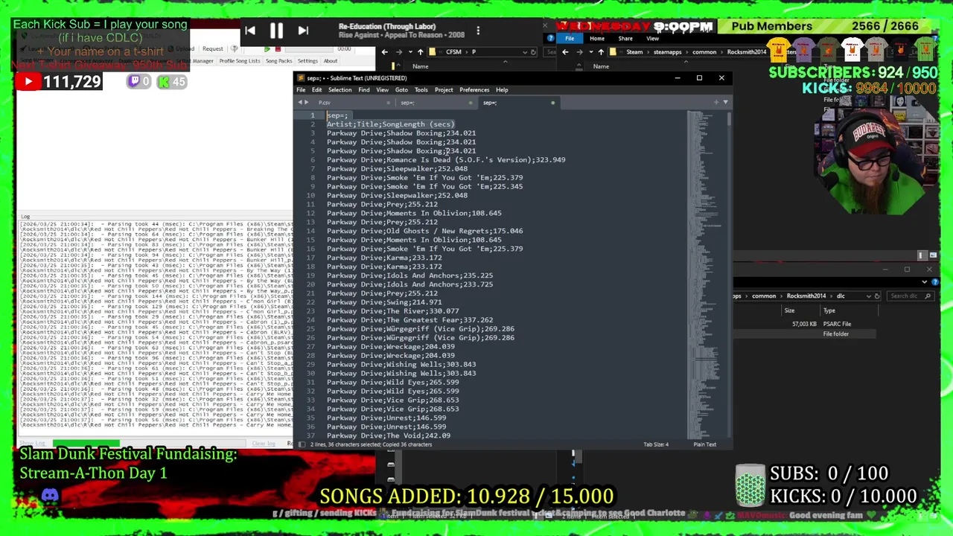Toggle Sublime sidebar via status bar icon
The image size is (953, 536).
click(302, 444)
